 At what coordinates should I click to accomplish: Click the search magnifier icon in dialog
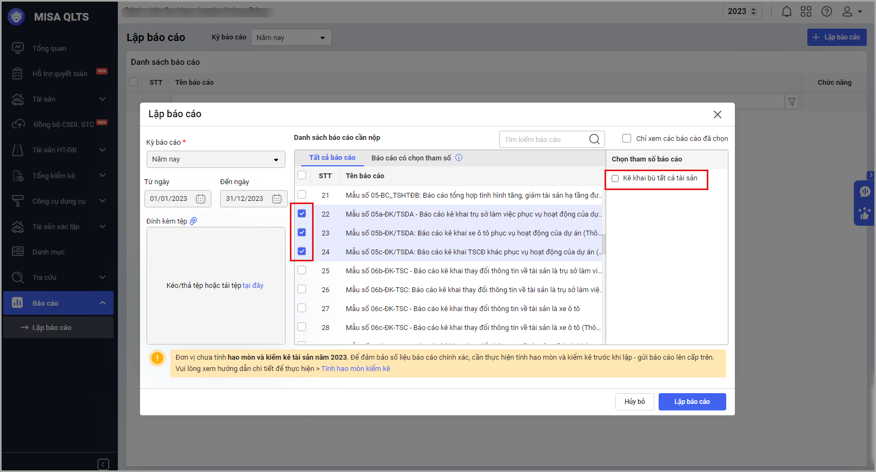point(594,139)
